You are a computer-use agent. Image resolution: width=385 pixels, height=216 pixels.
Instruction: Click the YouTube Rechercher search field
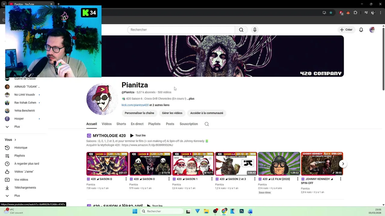click(181, 30)
